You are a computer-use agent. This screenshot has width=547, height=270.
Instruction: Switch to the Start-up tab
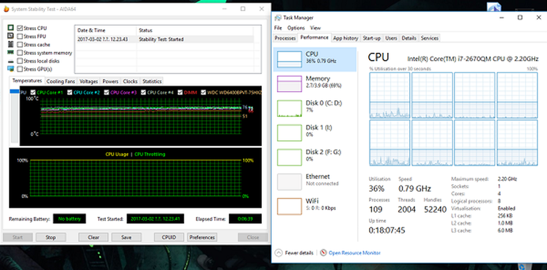(371, 38)
